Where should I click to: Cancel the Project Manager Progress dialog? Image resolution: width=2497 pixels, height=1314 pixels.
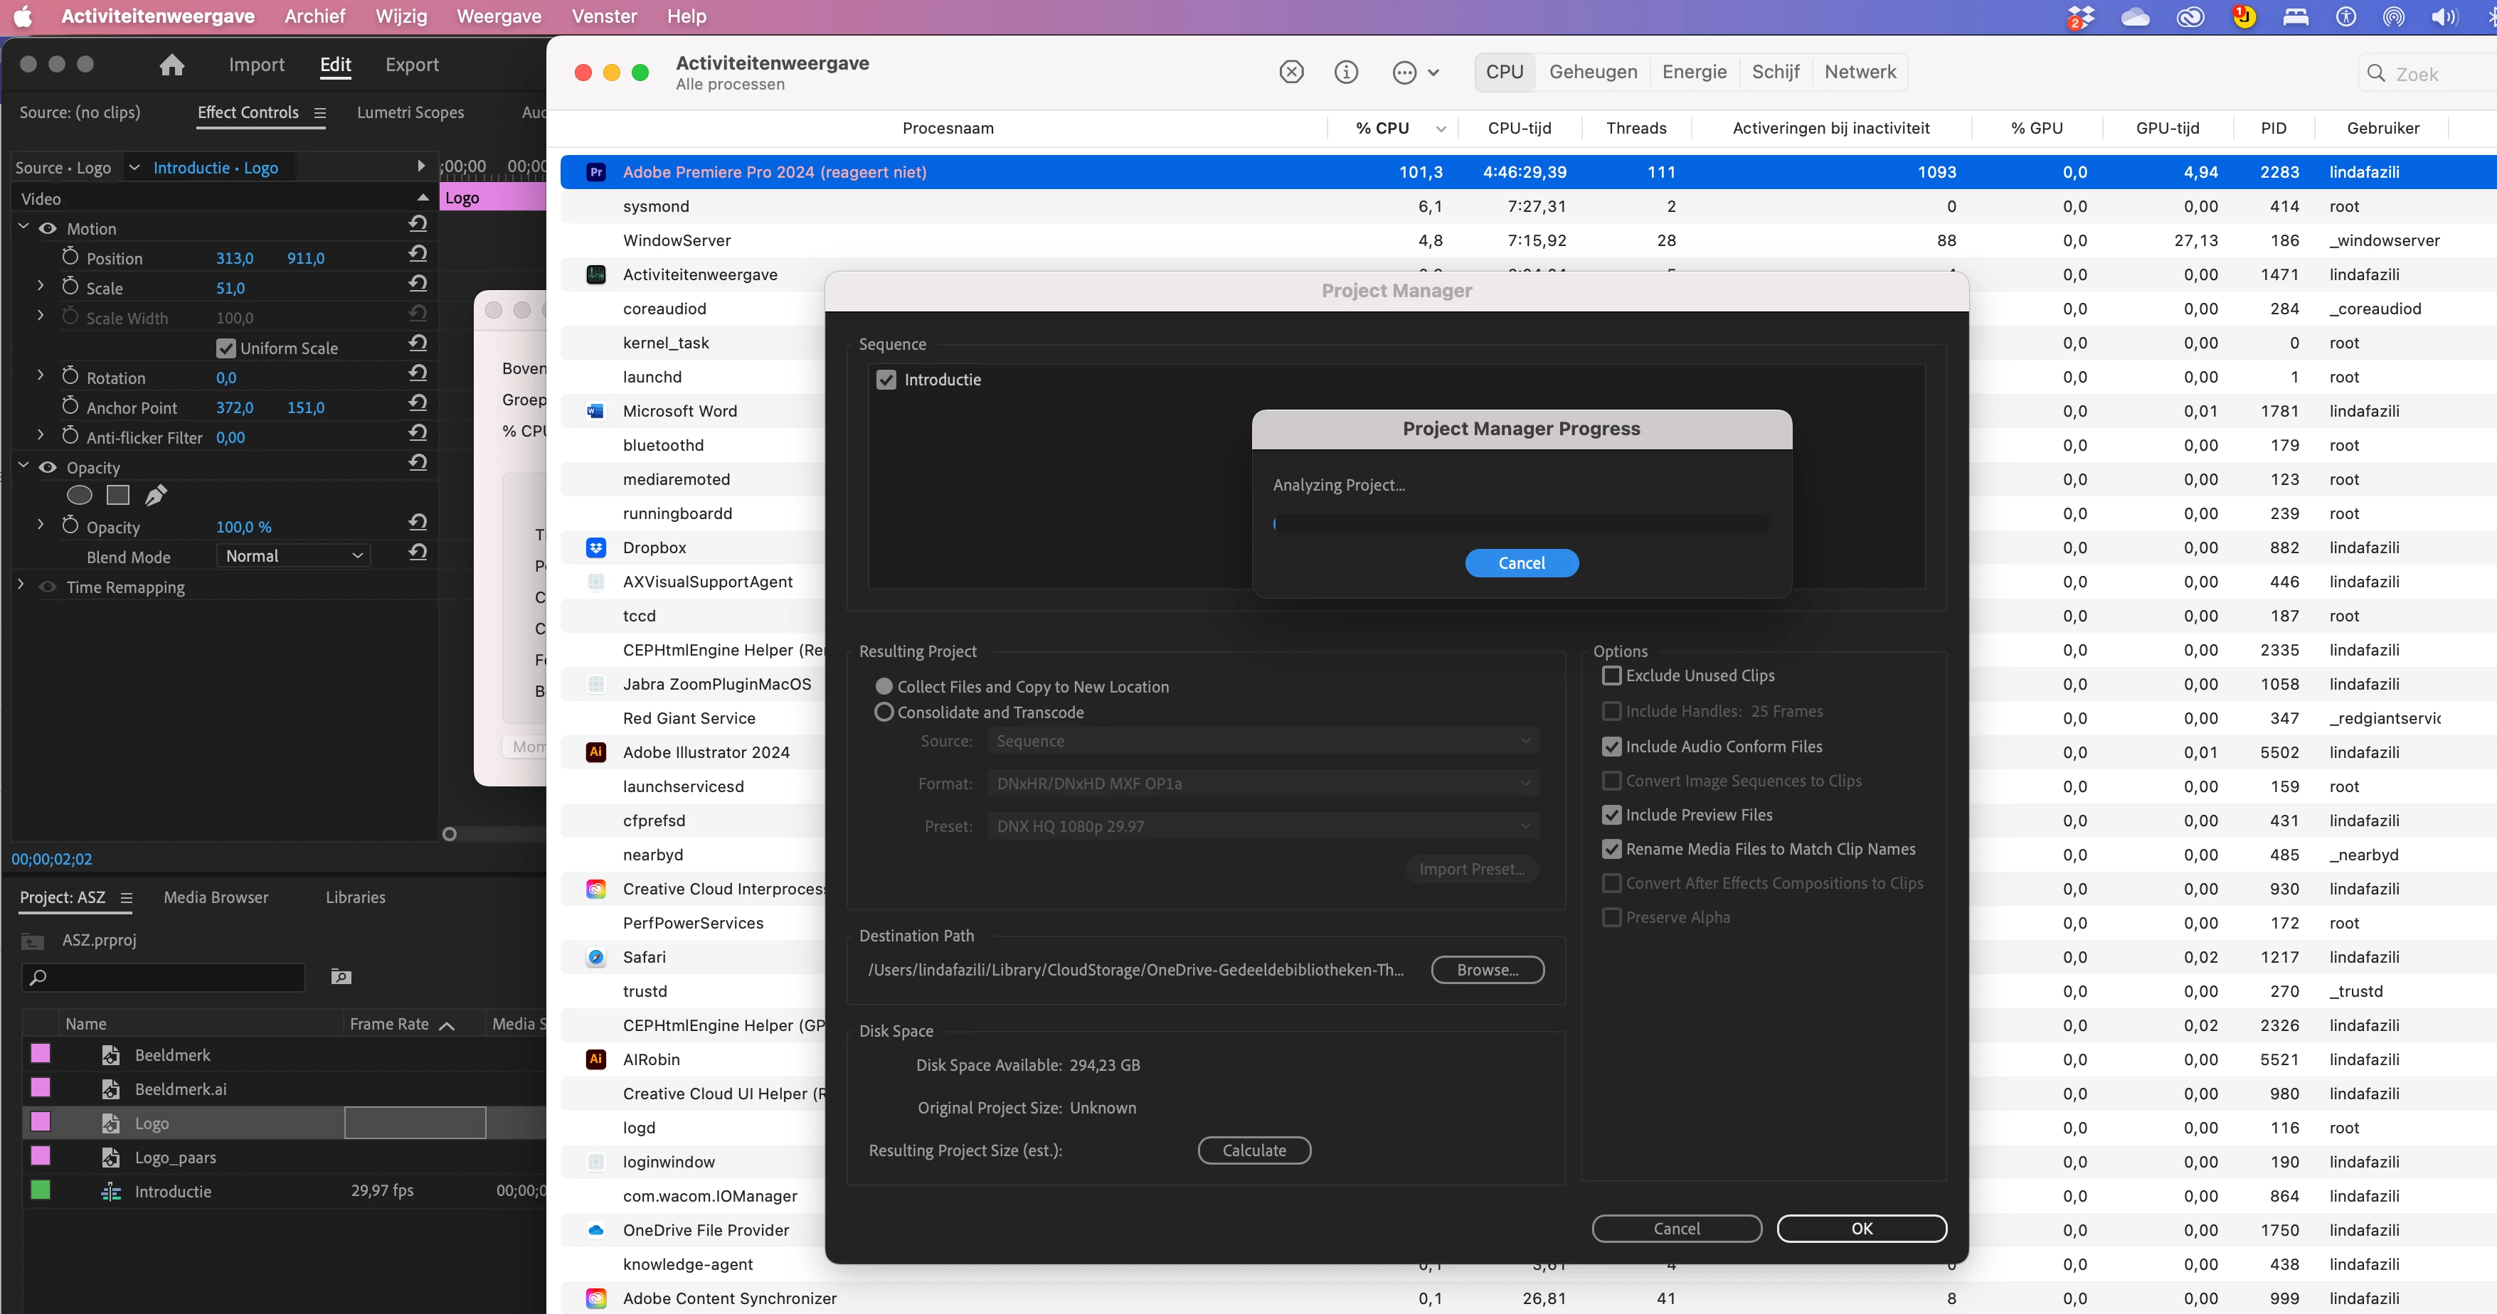pyautogui.click(x=1521, y=563)
